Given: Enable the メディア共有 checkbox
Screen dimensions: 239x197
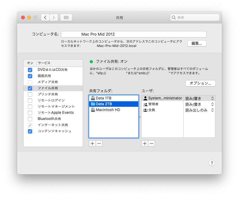Looking at the screenshot, I should tap(30, 82).
